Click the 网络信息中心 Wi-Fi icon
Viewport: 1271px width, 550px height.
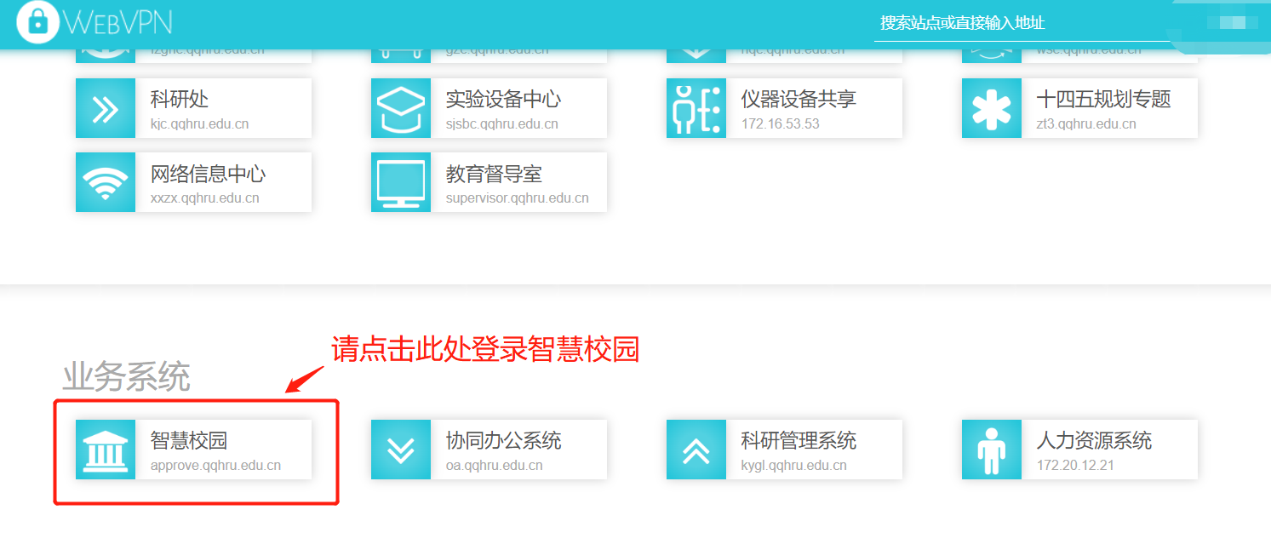coord(106,182)
